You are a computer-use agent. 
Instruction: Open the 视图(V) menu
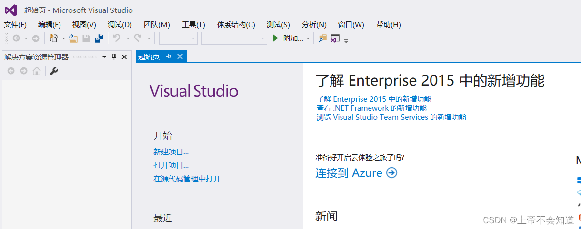(x=84, y=25)
